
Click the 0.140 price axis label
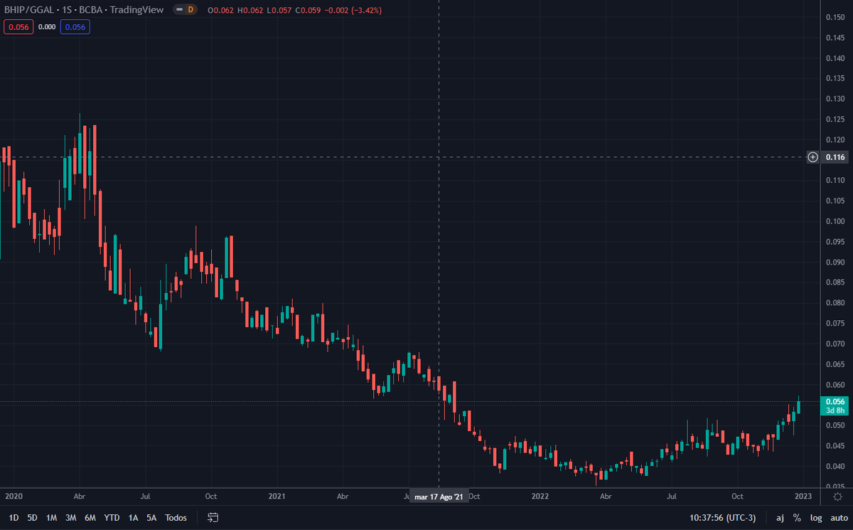pyautogui.click(x=835, y=58)
